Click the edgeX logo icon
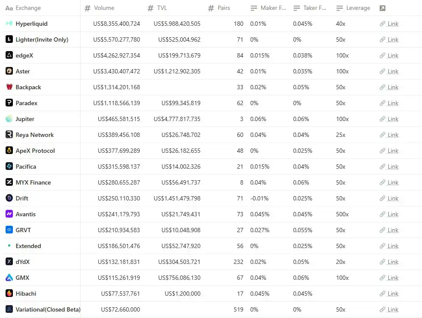422x318 pixels. 9,55
